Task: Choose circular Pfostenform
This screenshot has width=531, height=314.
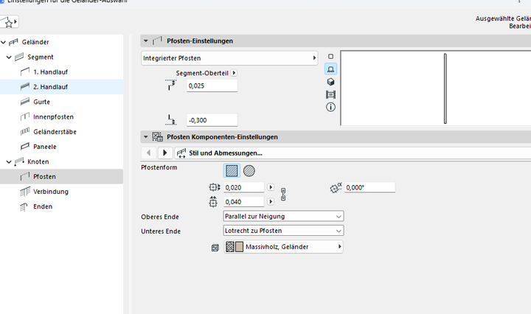Action: 249,171
